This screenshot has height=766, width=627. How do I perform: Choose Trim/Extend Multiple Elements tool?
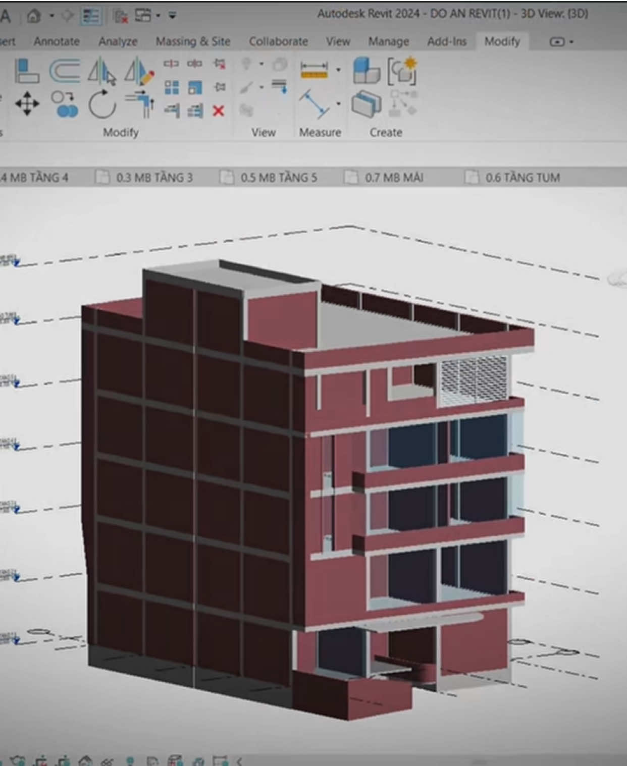coord(195,111)
